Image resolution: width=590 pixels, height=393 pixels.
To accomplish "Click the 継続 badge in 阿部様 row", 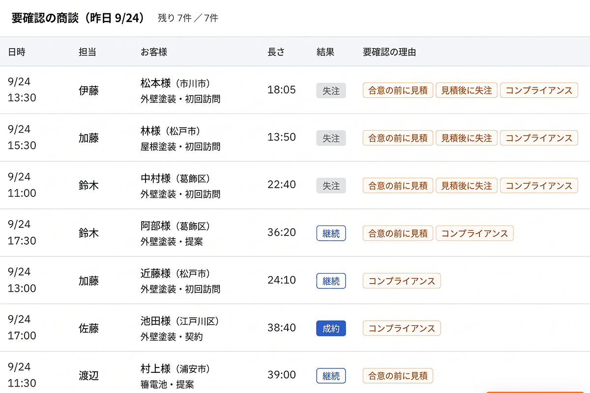I will (x=331, y=233).
